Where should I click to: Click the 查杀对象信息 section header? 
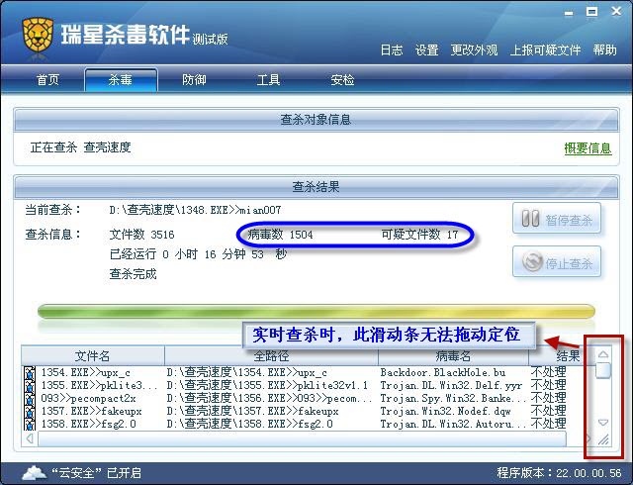[316, 120]
